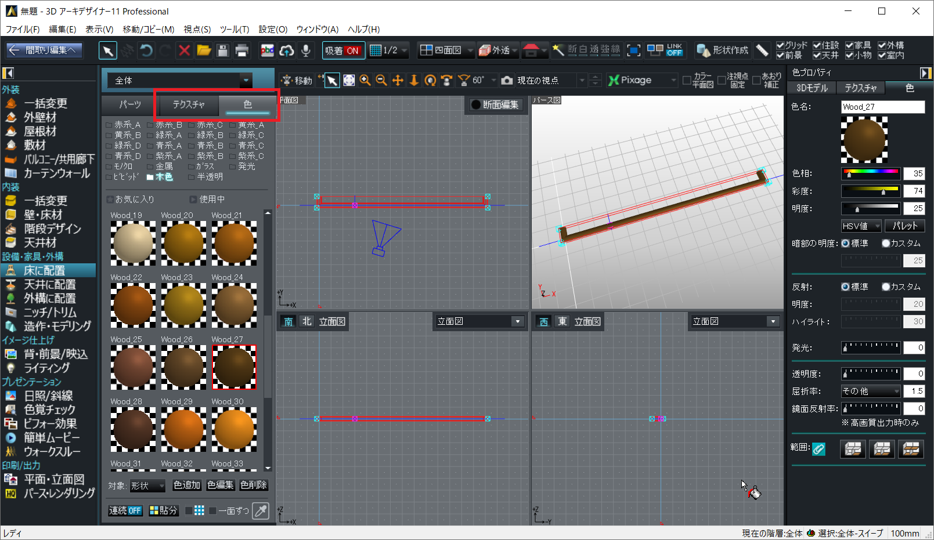Image resolution: width=934 pixels, height=540 pixels.
Task: Open the ツール(T) menu
Action: pos(235,29)
